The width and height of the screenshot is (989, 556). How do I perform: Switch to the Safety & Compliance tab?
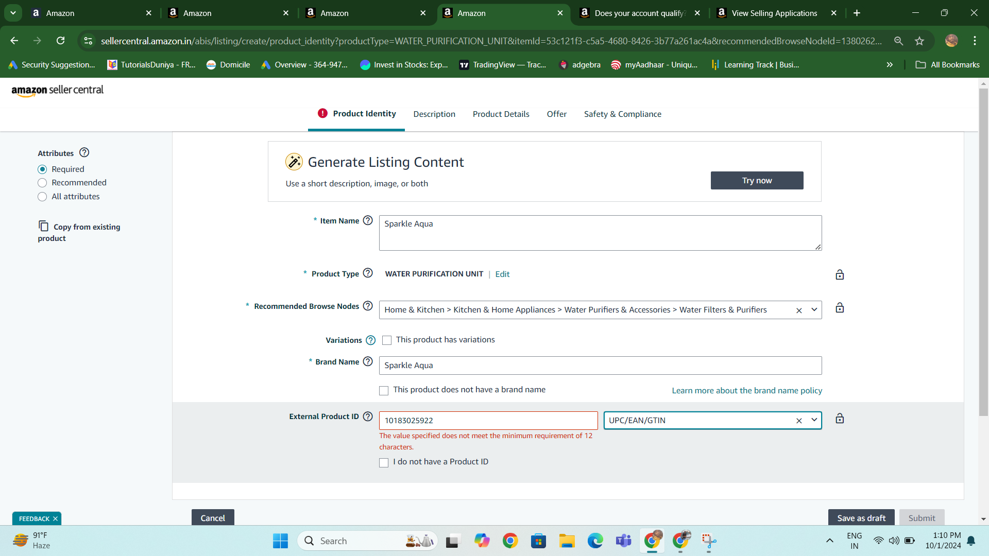(623, 114)
